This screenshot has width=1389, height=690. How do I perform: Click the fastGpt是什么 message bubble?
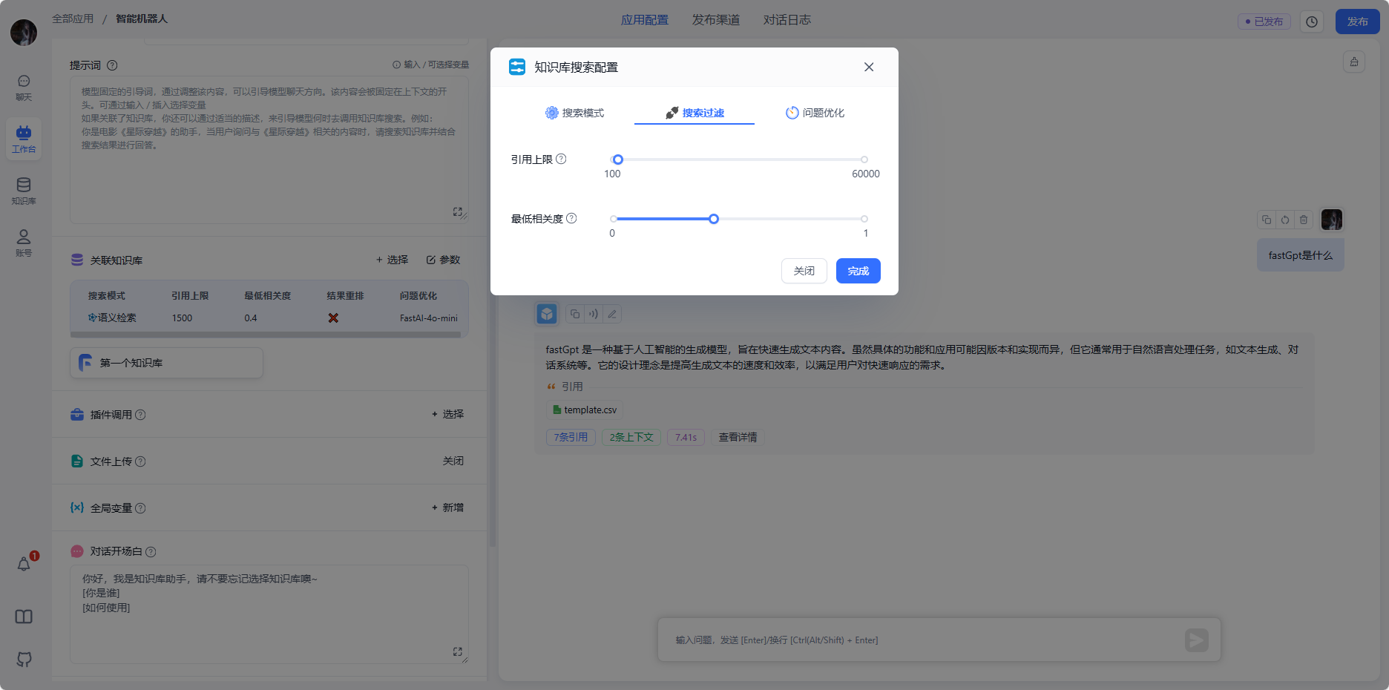[x=1301, y=255]
